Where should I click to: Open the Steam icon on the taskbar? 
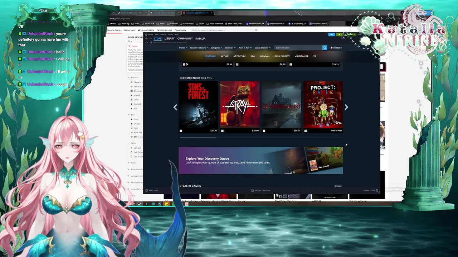[x=140, y=204]
